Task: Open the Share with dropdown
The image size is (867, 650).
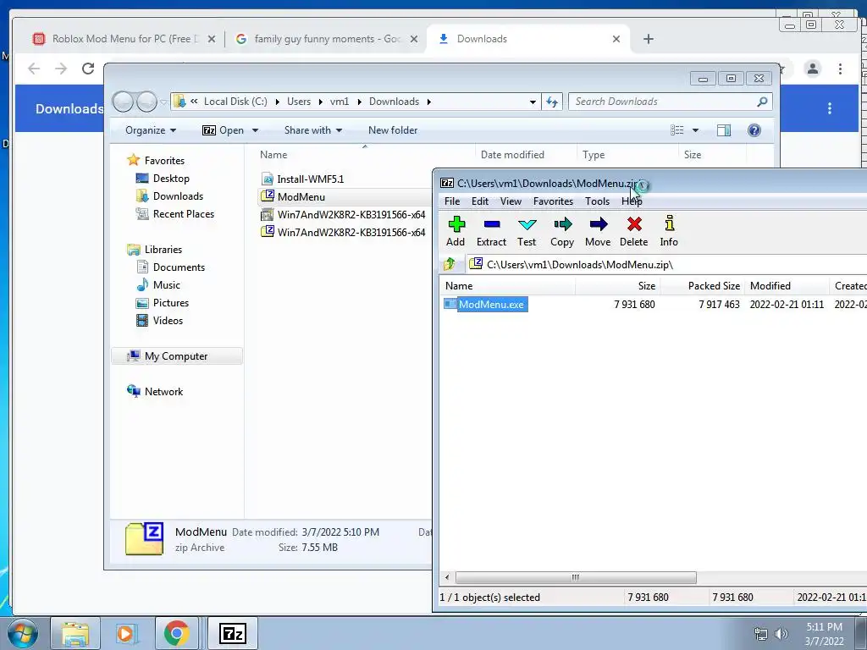Action: (x=313, y=130)
